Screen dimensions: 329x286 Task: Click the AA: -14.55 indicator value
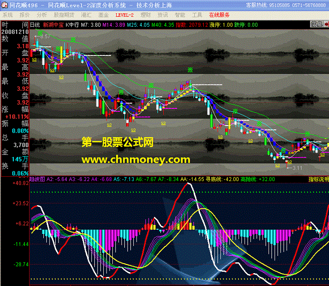192,180
